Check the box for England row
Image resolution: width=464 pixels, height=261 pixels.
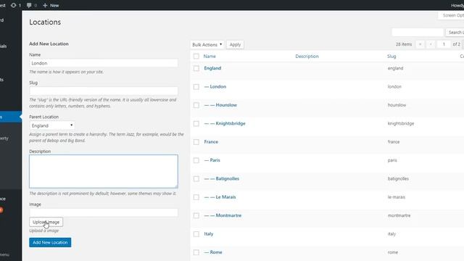pyautogui.click(x=196, y=68)
